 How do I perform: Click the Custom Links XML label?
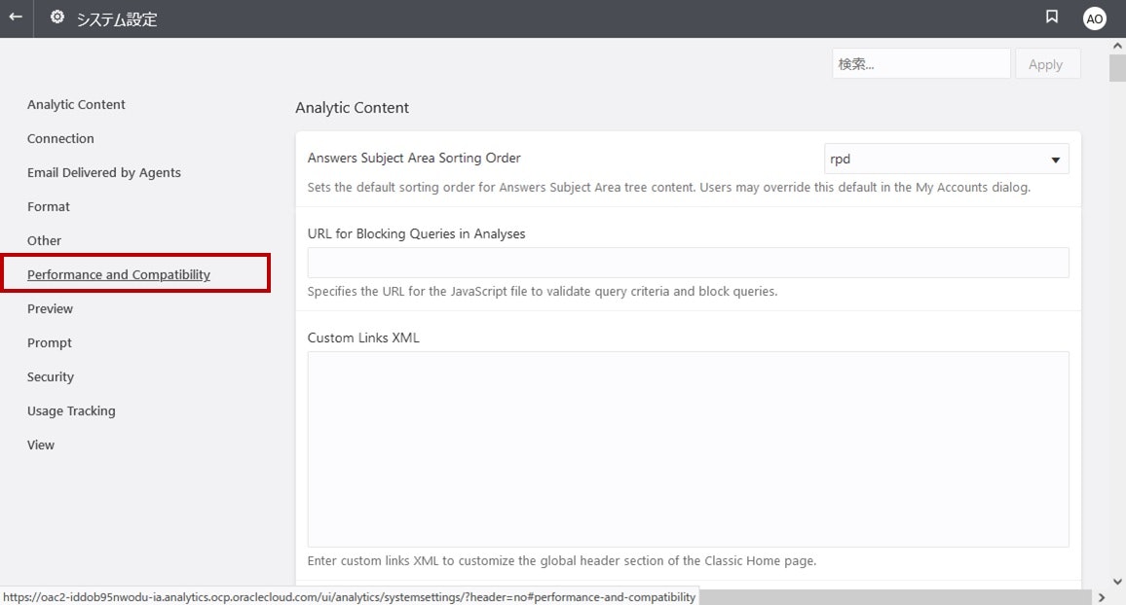[363, 338]
